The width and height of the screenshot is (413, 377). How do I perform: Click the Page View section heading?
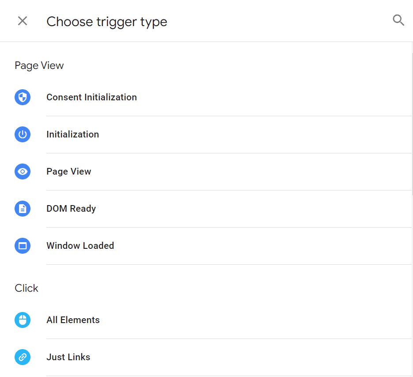39,65
